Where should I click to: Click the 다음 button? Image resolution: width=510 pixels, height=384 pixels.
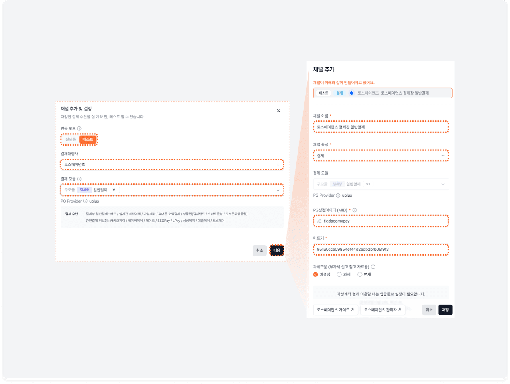coord(277,250)
